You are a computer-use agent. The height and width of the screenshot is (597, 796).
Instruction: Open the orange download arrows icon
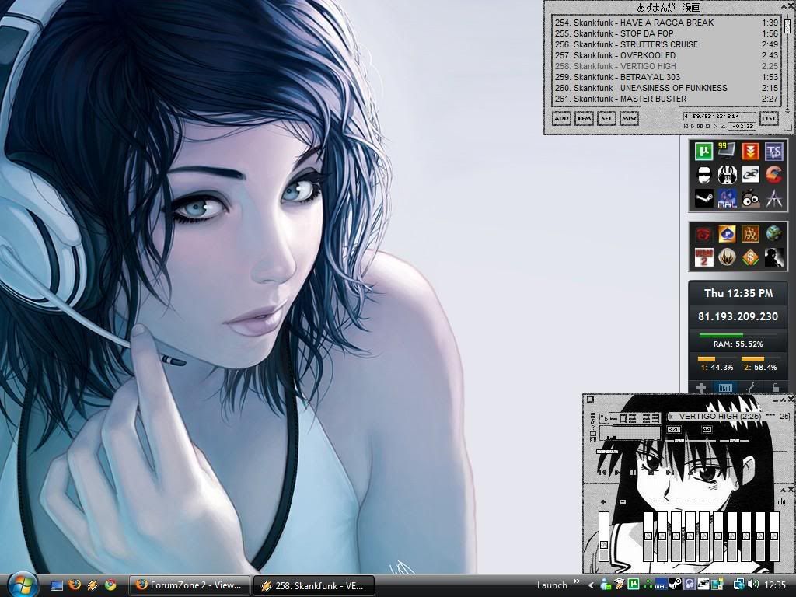coord(750,152)
